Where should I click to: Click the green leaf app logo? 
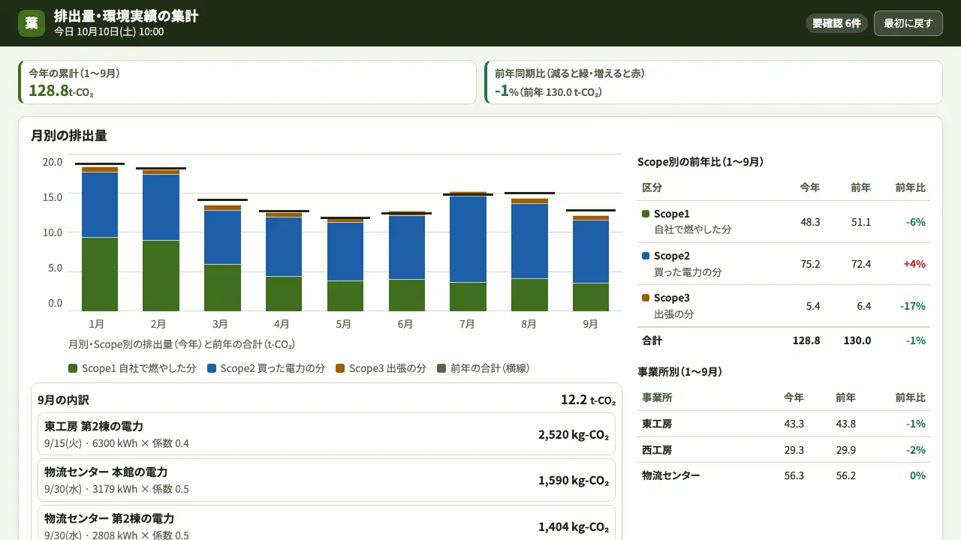32,23
